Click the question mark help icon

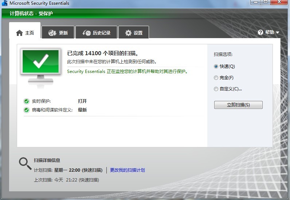[260, 32]
